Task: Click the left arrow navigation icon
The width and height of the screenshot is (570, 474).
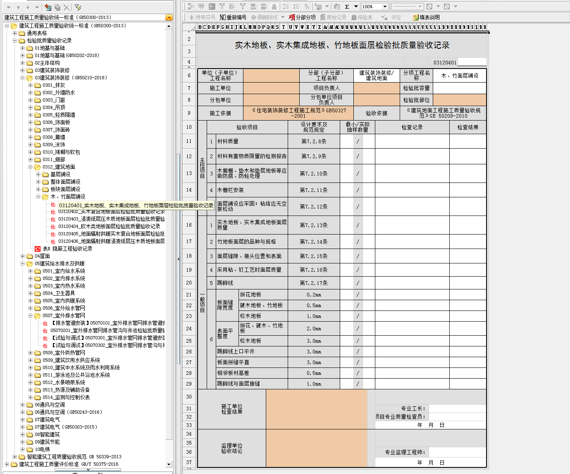Action: pyautogui.click(x=9, y=7)
